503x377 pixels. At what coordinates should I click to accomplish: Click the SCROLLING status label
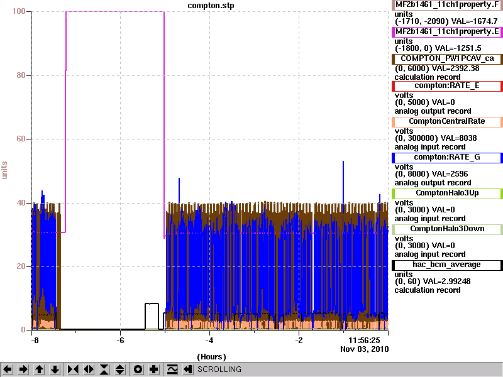click(x=219, y=369)
